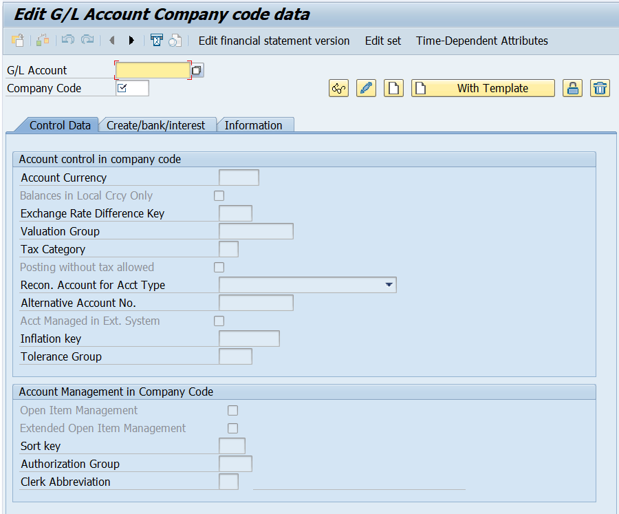Toggle Extended Open Item Management checkbox
619x514 pixels.
(233, 428)
